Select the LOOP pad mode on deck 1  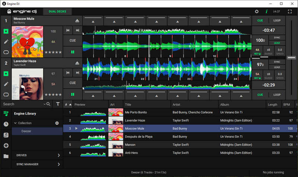tap(277, 20)
